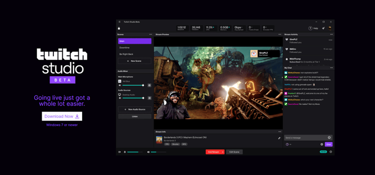Click the Desktop Audio monitor icon
The height and width of the screenshot is (175, 375).
click(x=120, y=95)
